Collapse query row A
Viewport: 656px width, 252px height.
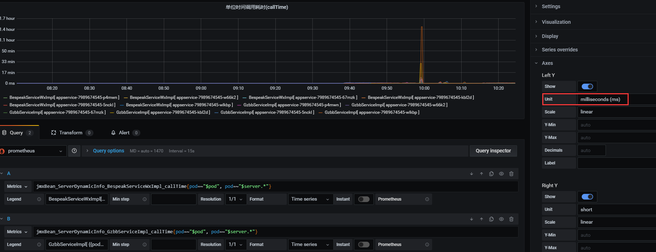pyautogui.click(x=2, y=174)
